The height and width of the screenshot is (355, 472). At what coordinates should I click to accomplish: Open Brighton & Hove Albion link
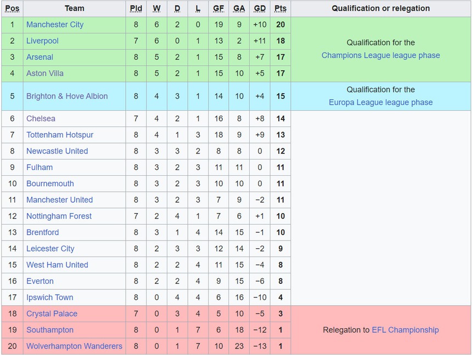click(67, 96)
